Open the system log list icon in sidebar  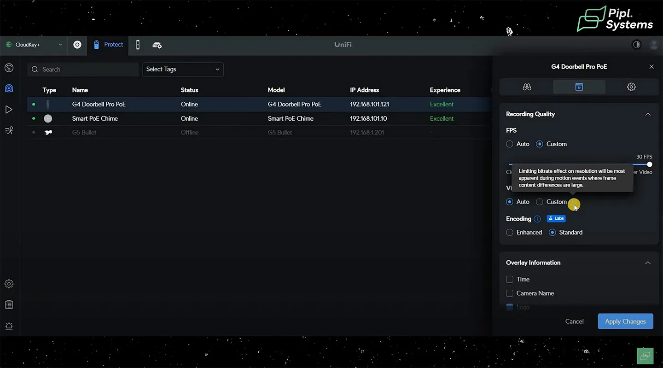(x=9, y=304)
